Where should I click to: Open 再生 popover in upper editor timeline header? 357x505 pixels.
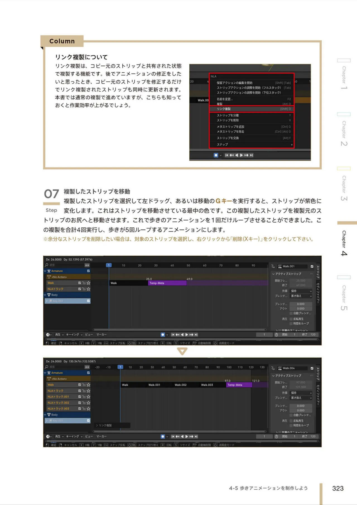59,335
